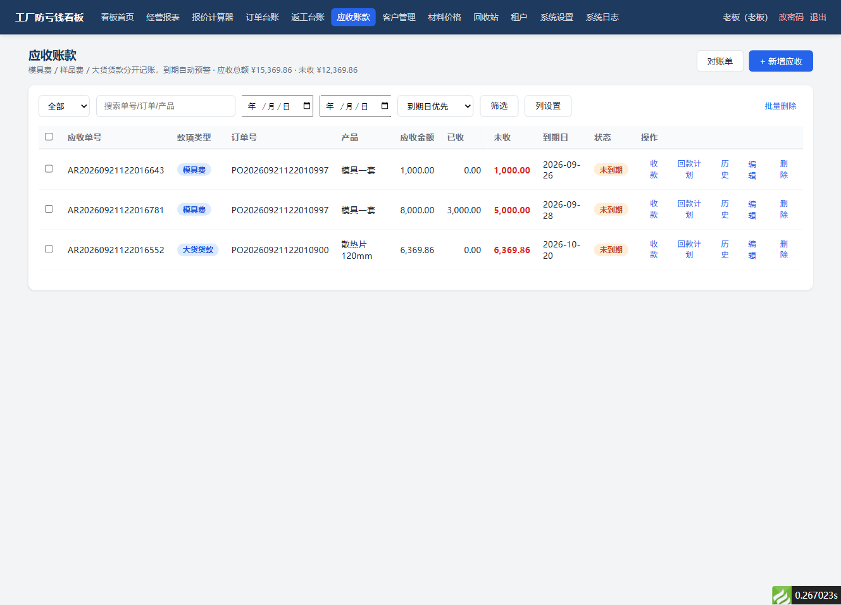Open 报价计算器 from the nav bar

[213, 17]
